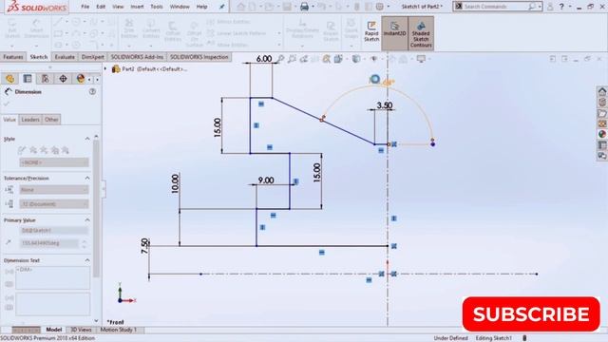Switch to the 3D Views bottom tab
The height and width of the screenshot is (342, 608).
tap(81, 330)
